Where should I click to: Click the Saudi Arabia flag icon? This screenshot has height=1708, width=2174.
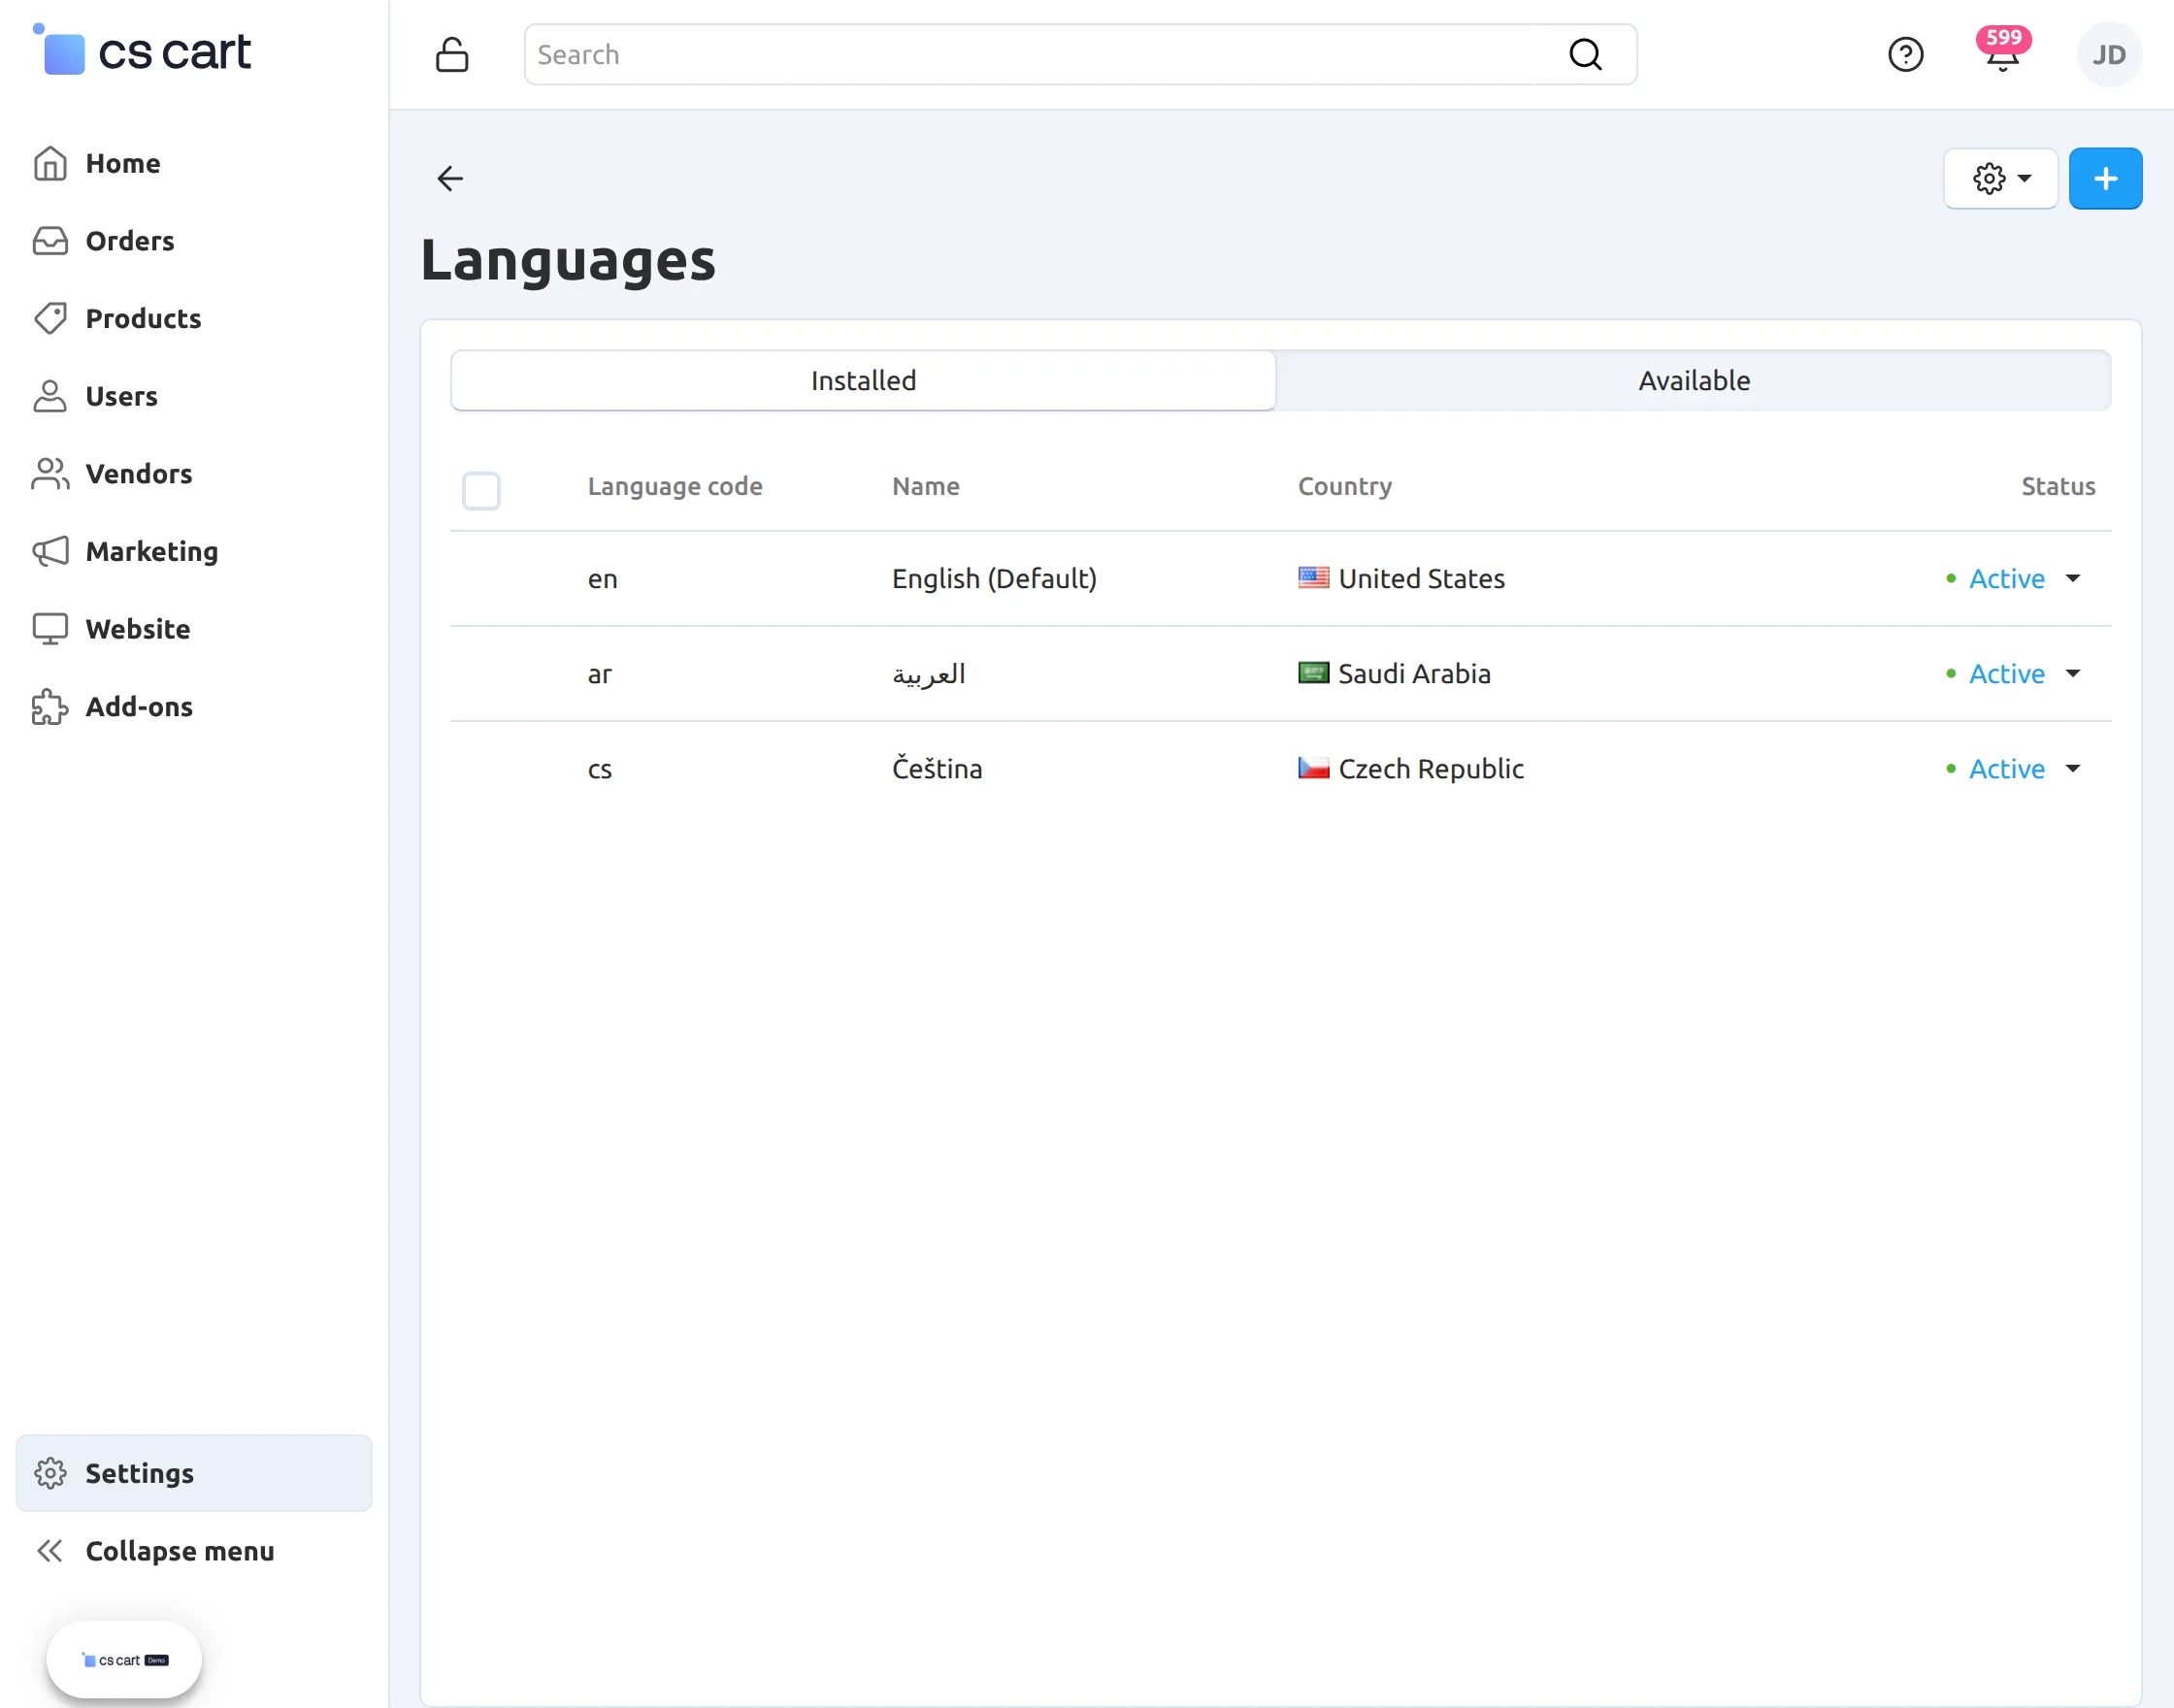1313,673
